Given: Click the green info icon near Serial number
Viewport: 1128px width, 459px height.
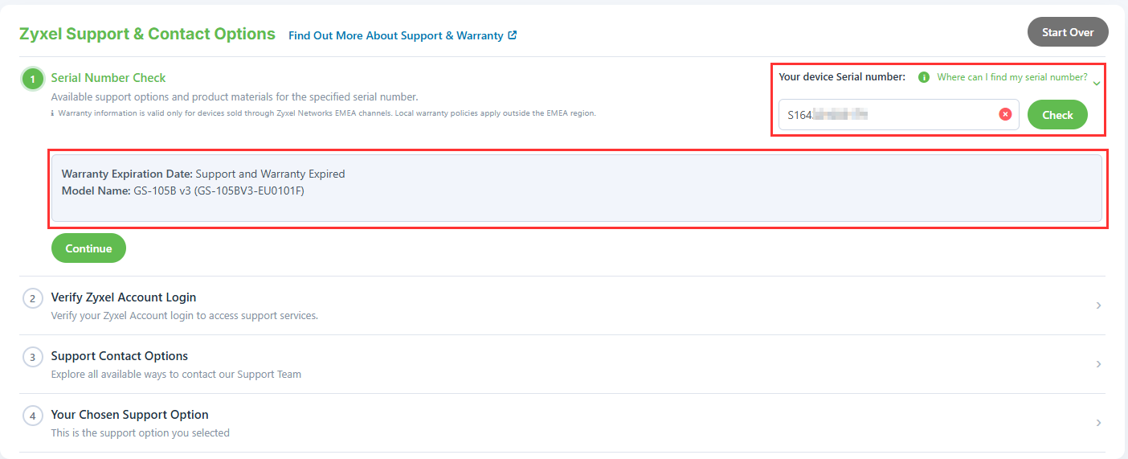Looking at the screenshot, I should [x=924, y=77].
